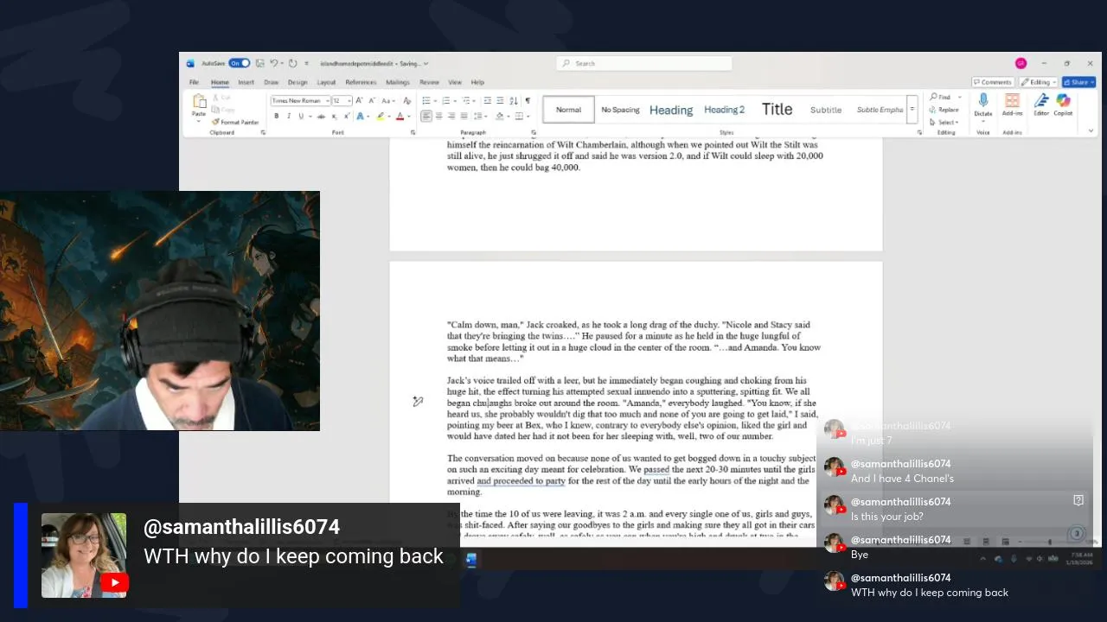The width and height of the screenshot is (1107, 622).
Task: Click the Decrease Indent icon
Action: pos(487,100)
